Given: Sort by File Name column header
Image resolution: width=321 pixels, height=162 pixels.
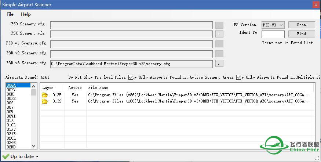Looking at the screenshot, I should [x=200, y=87].
